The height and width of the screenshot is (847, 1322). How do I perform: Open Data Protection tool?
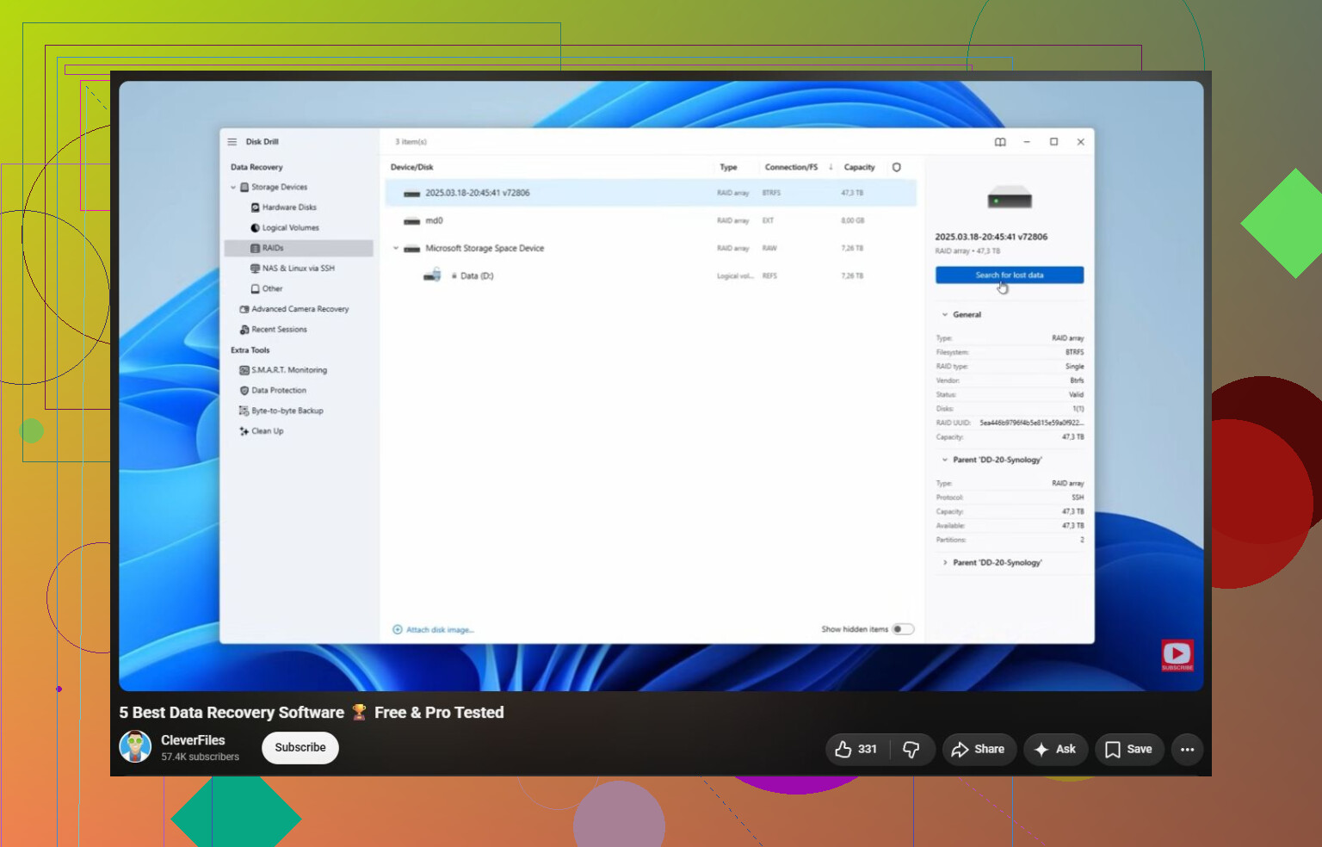pos(278,391)
